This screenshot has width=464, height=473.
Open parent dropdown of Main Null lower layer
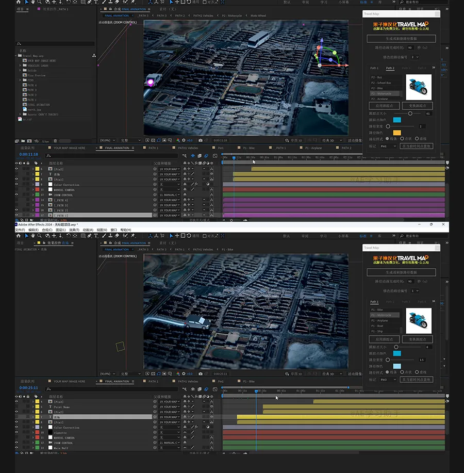(x=170, y=448)
